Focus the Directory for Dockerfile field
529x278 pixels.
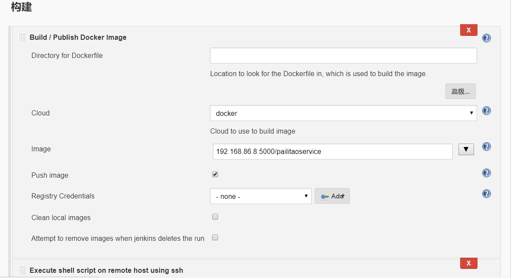[x=343, y=56]
